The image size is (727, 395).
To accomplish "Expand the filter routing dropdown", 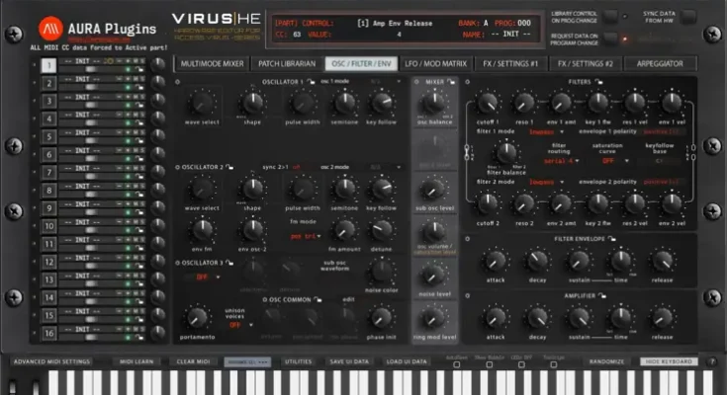I will click(558, 160).
